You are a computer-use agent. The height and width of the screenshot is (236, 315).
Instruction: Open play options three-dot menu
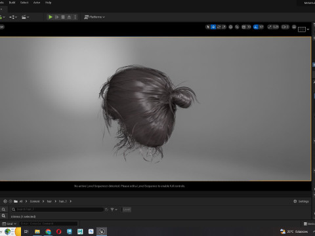point(75,17)
